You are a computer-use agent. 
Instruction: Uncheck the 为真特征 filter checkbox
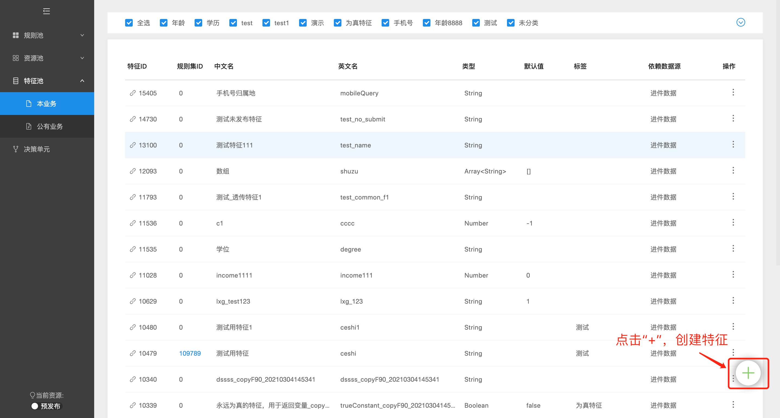click(338, 23)
